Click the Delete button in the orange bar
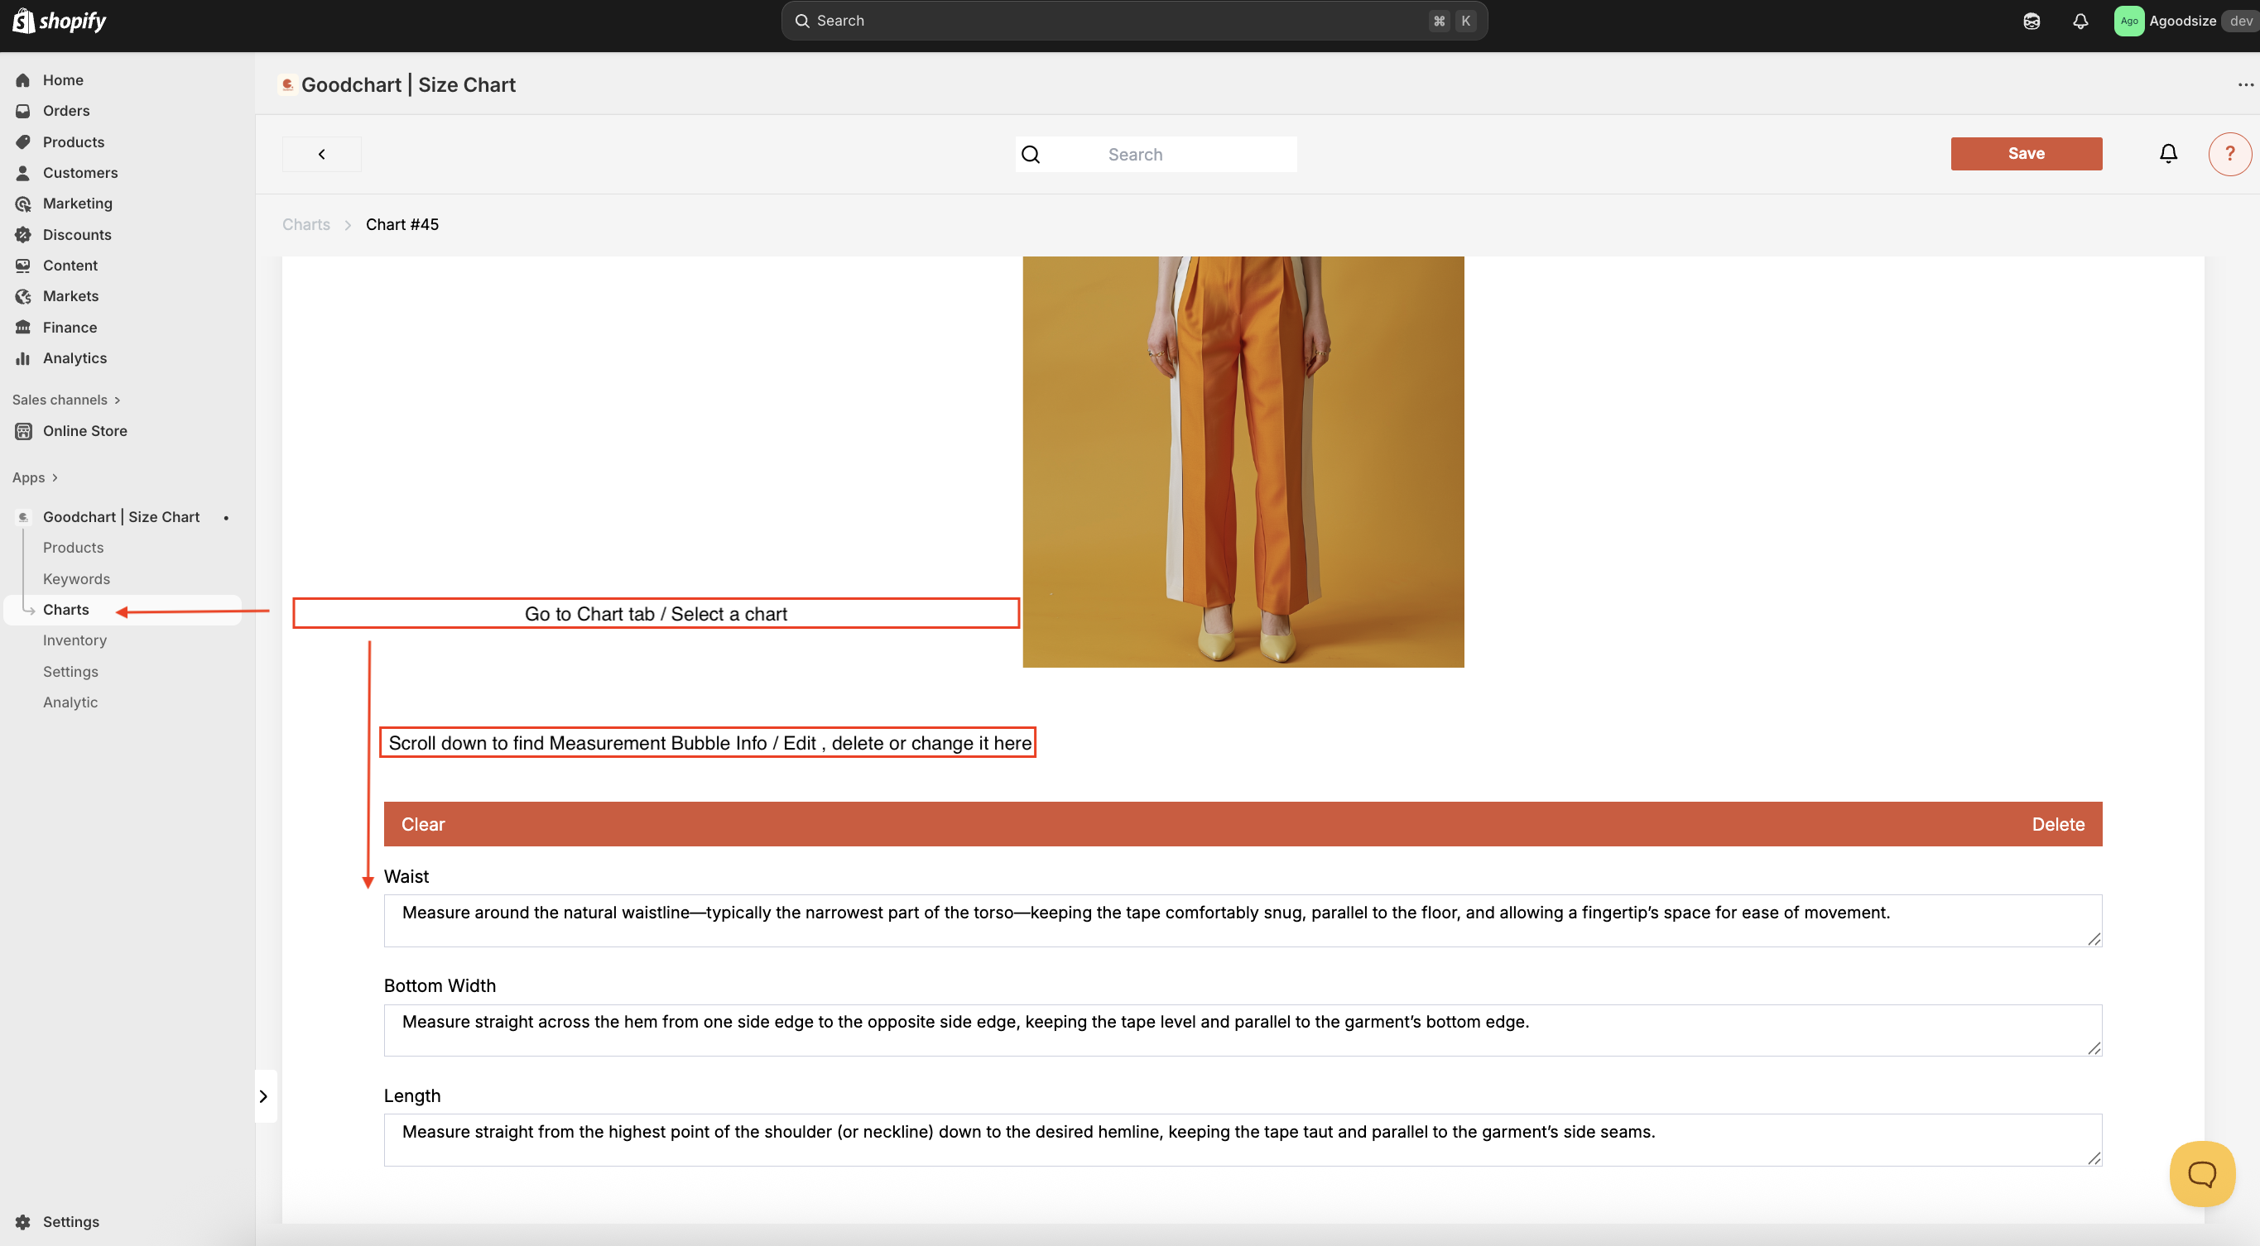The height and width of the screenshot is (1246, 2260). click(2057, 824)
